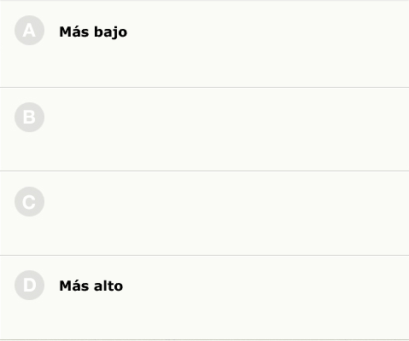Tap the white letter D inside its circle

[30, 285]
